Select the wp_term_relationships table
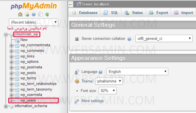 point(38,84)
